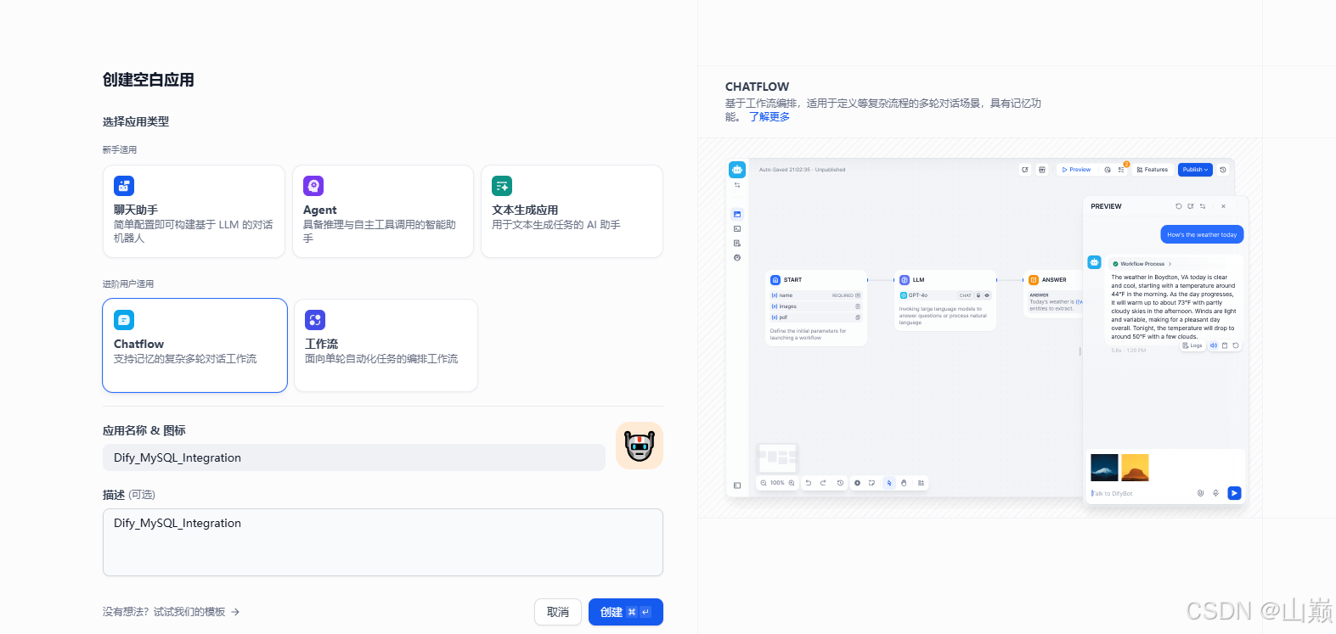Select the Agent app type card
This screenshot has width=1336, height=634.
pos(383,211)
